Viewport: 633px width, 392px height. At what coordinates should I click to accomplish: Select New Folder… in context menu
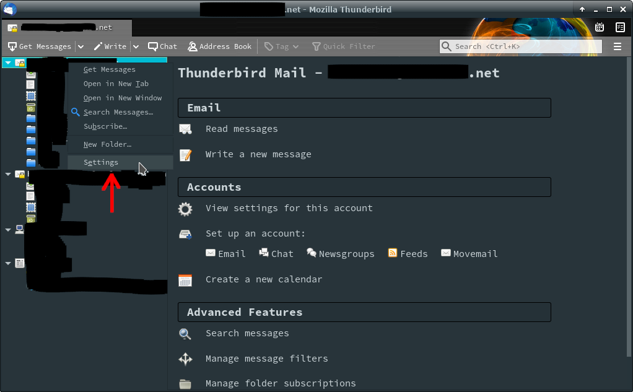coord(107,144)
